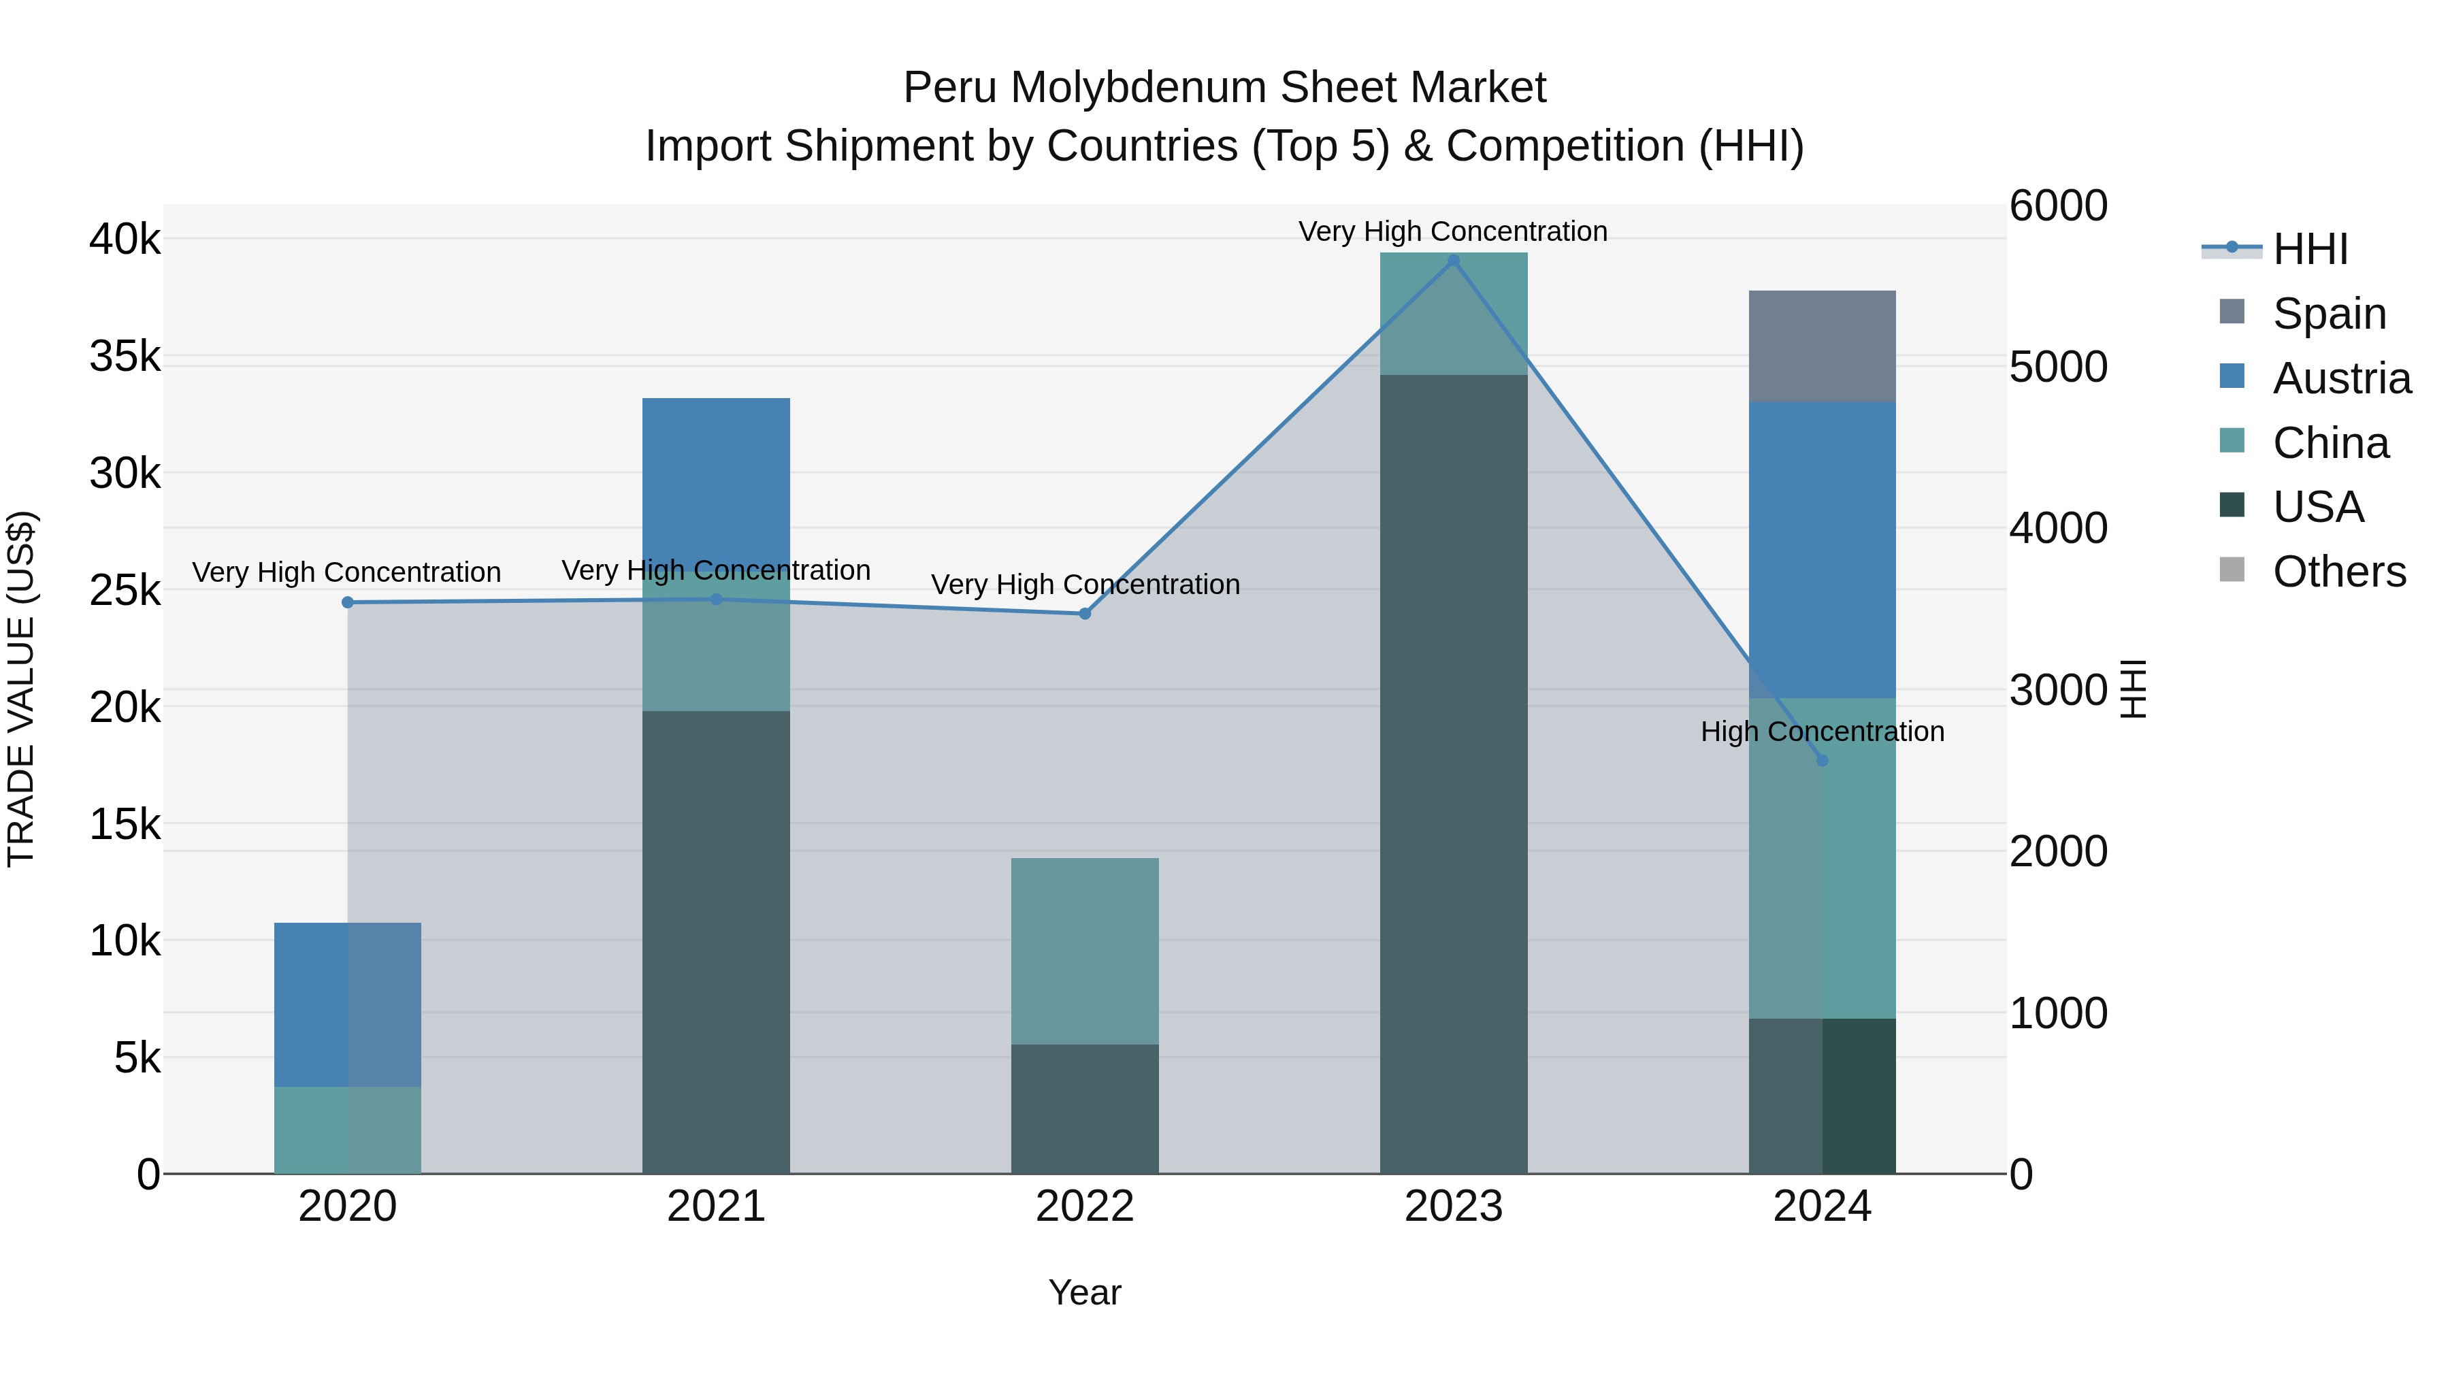Select the China segment of 2022 bar
The width and height of the screenshot is (2450, 1378).
click(x=1085, y=951)
